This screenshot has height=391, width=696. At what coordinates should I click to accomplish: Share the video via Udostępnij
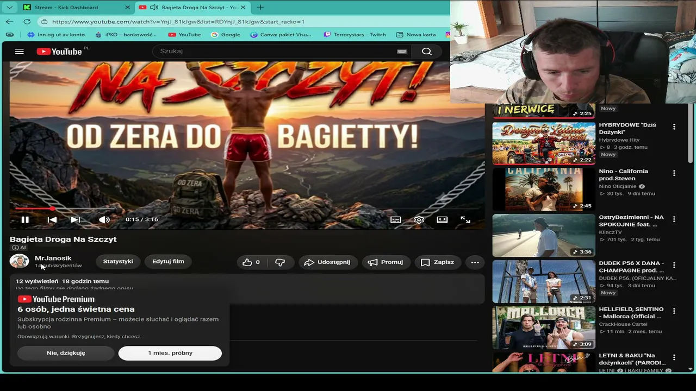tap(328, 262)
